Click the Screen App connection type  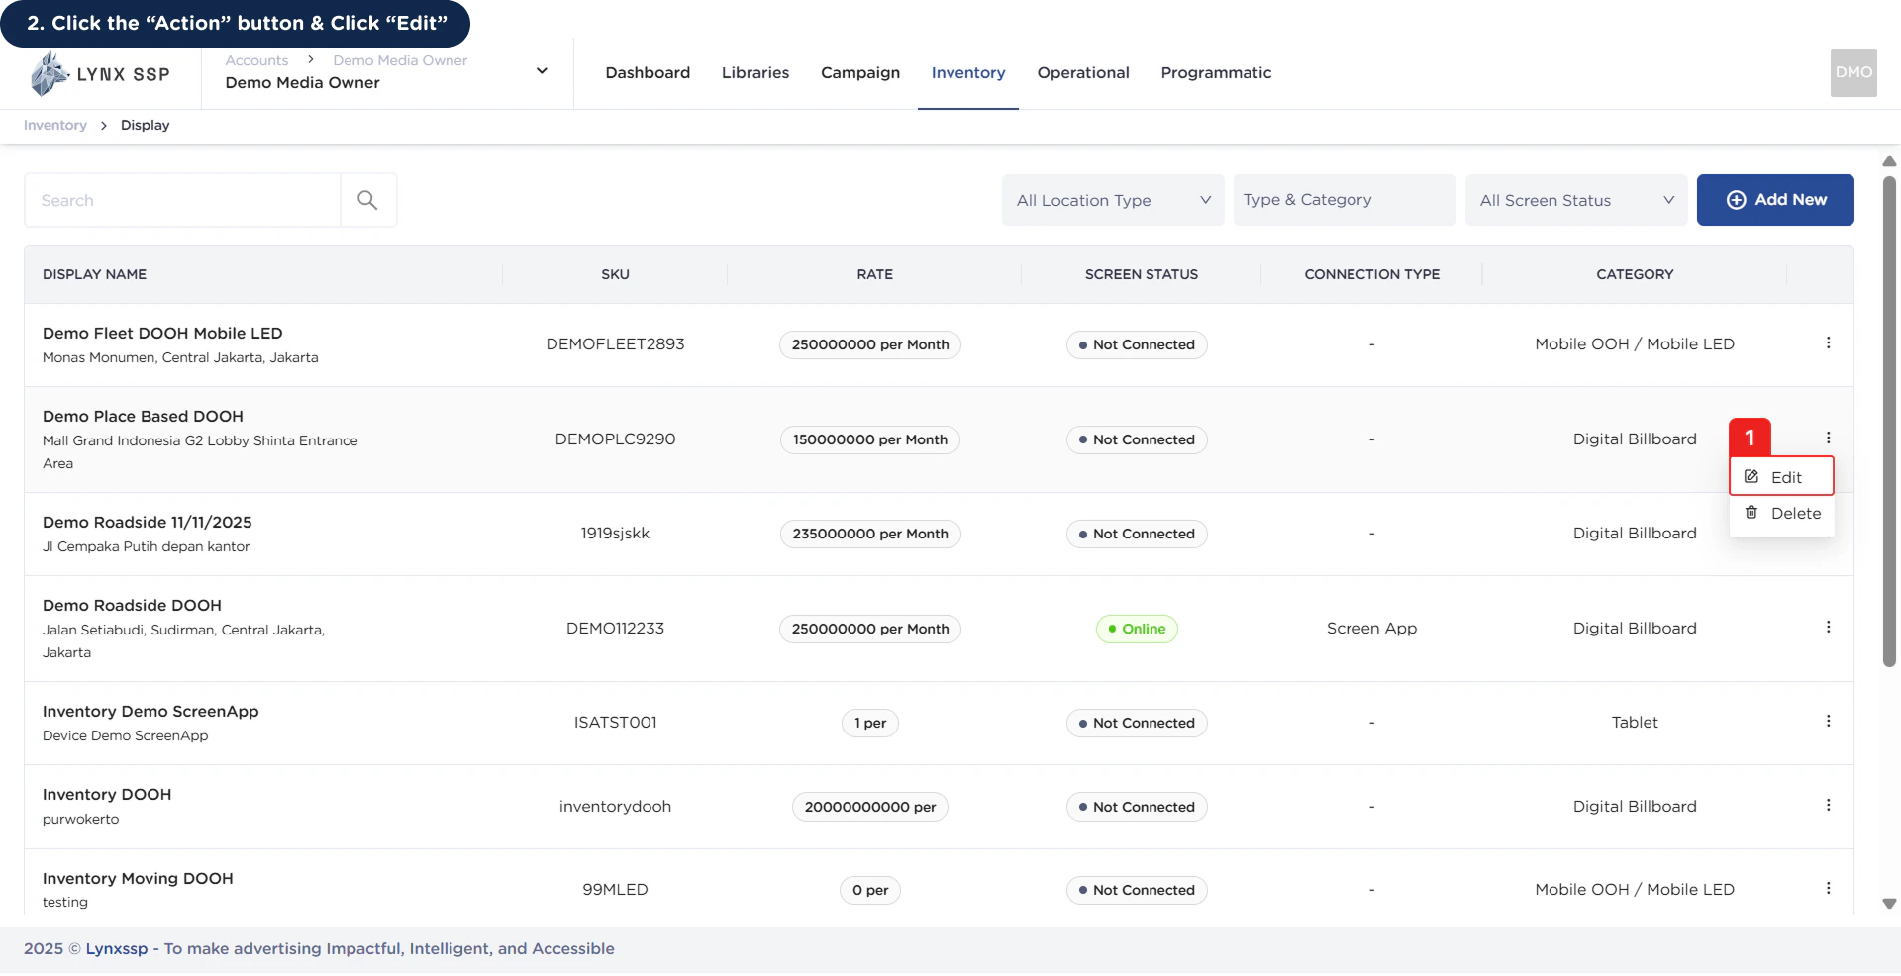1371,628
